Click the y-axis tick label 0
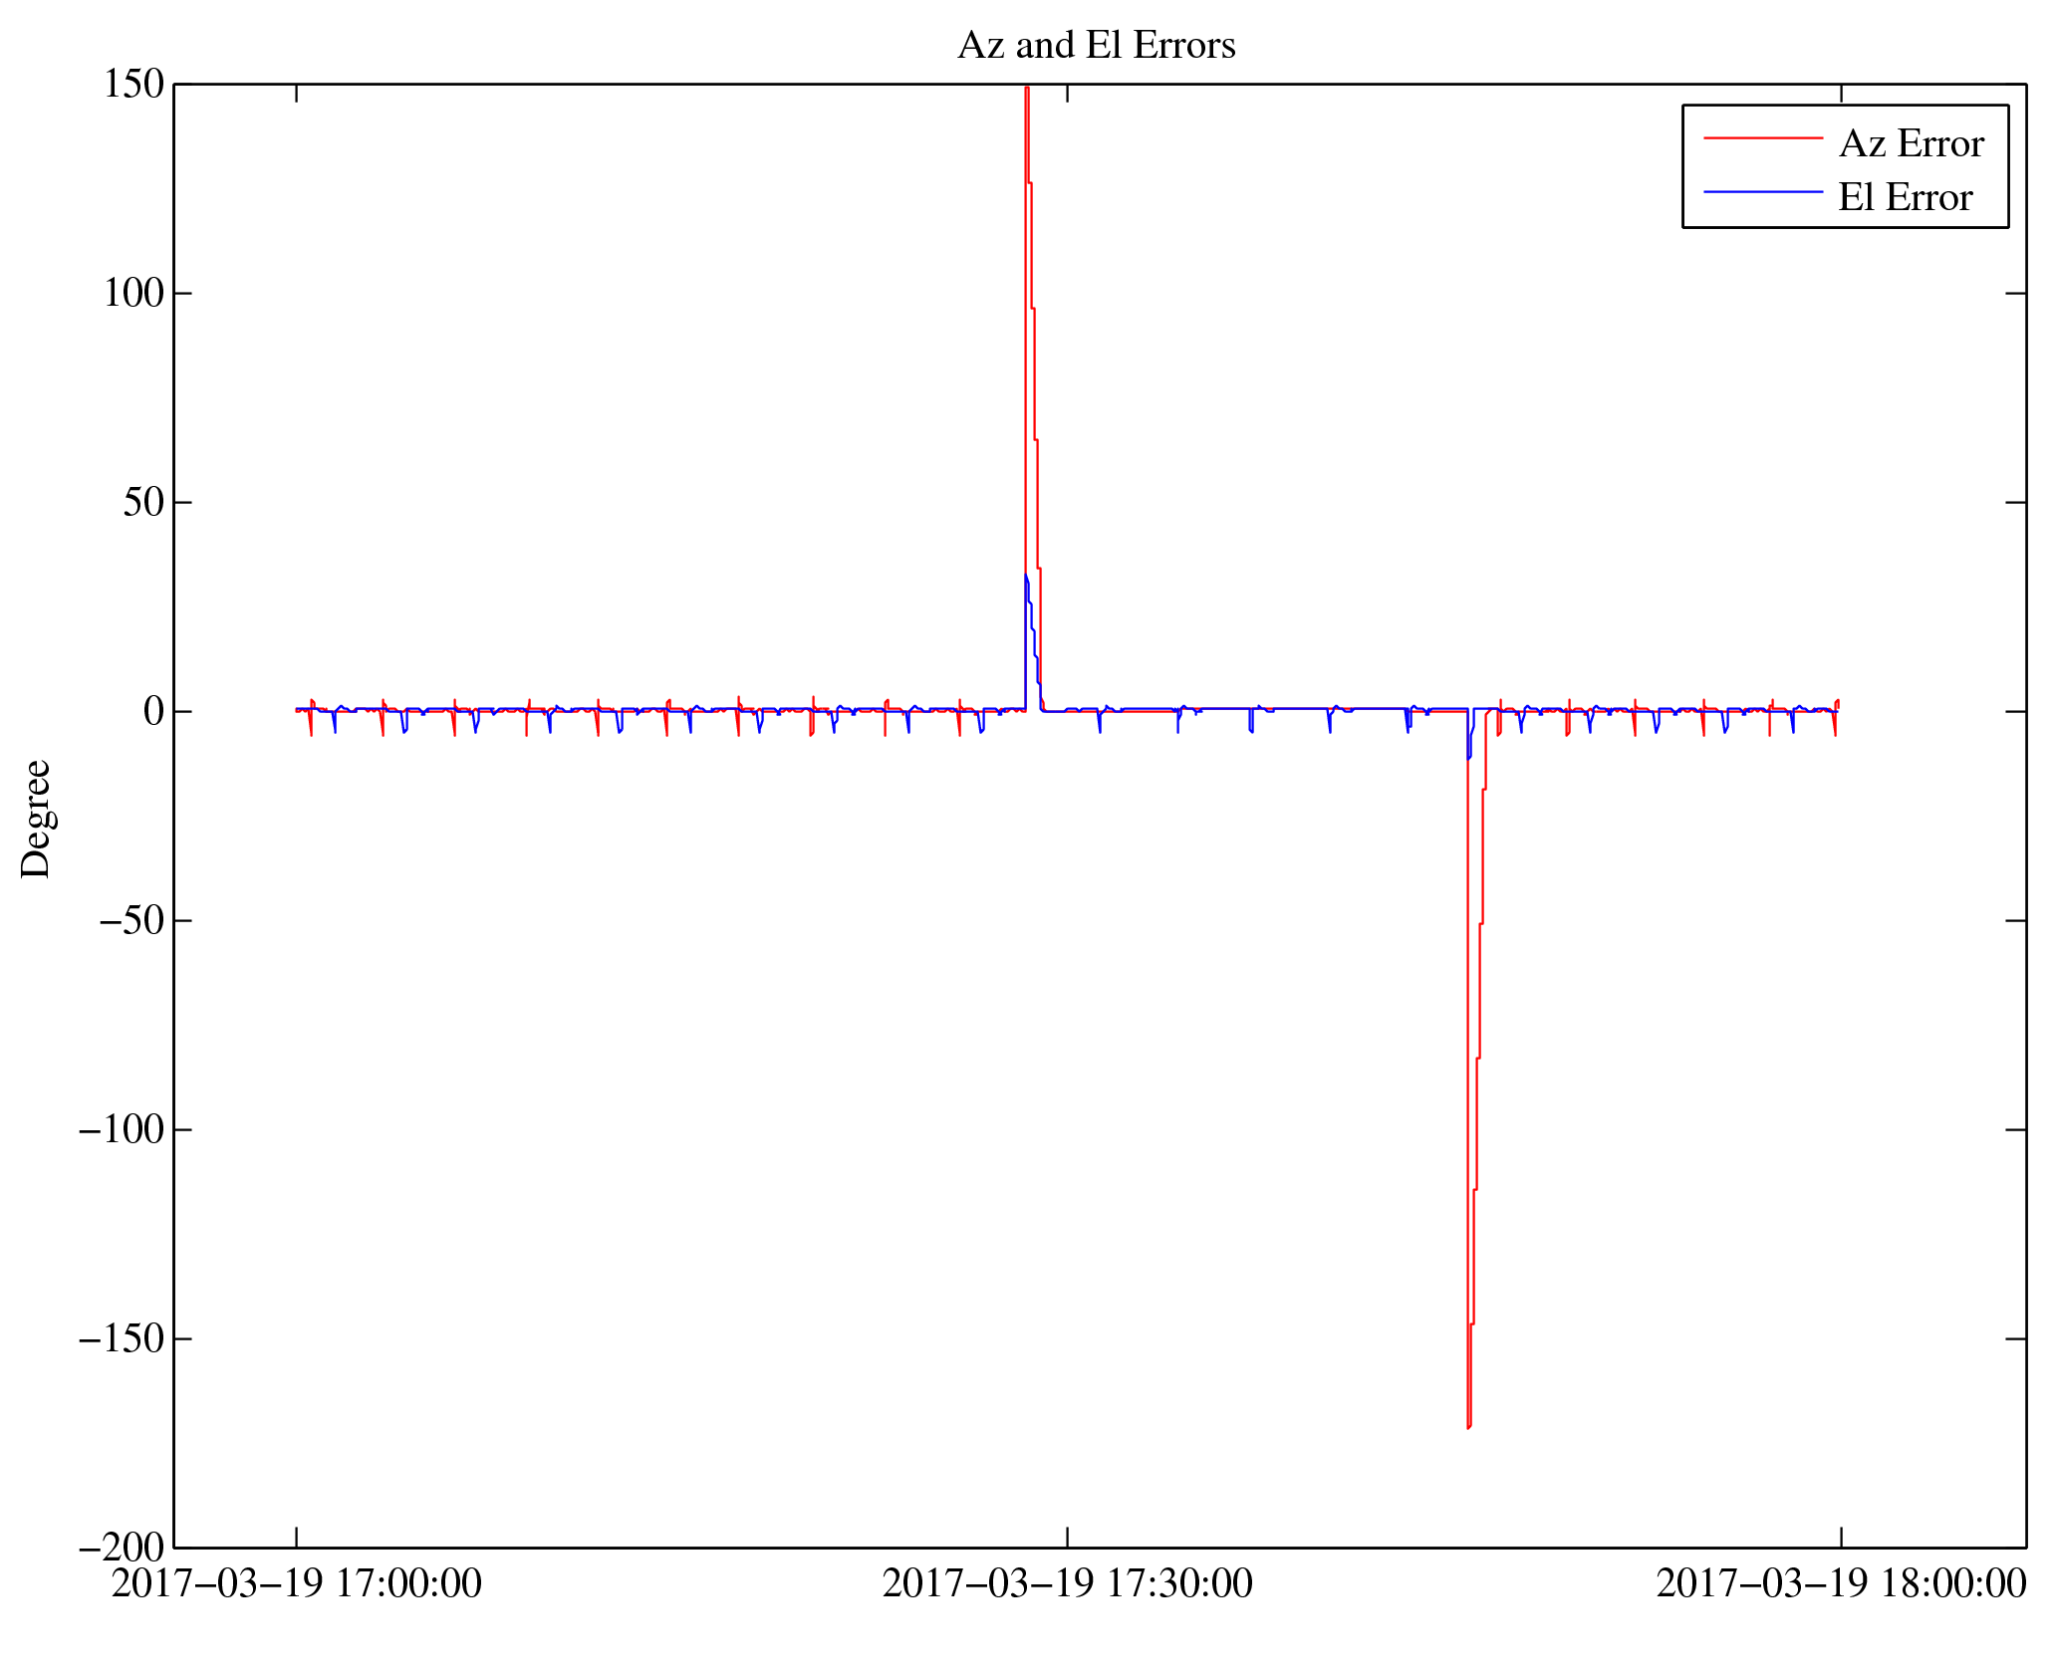This screenshot has width=2055, height=1676. 153,712
